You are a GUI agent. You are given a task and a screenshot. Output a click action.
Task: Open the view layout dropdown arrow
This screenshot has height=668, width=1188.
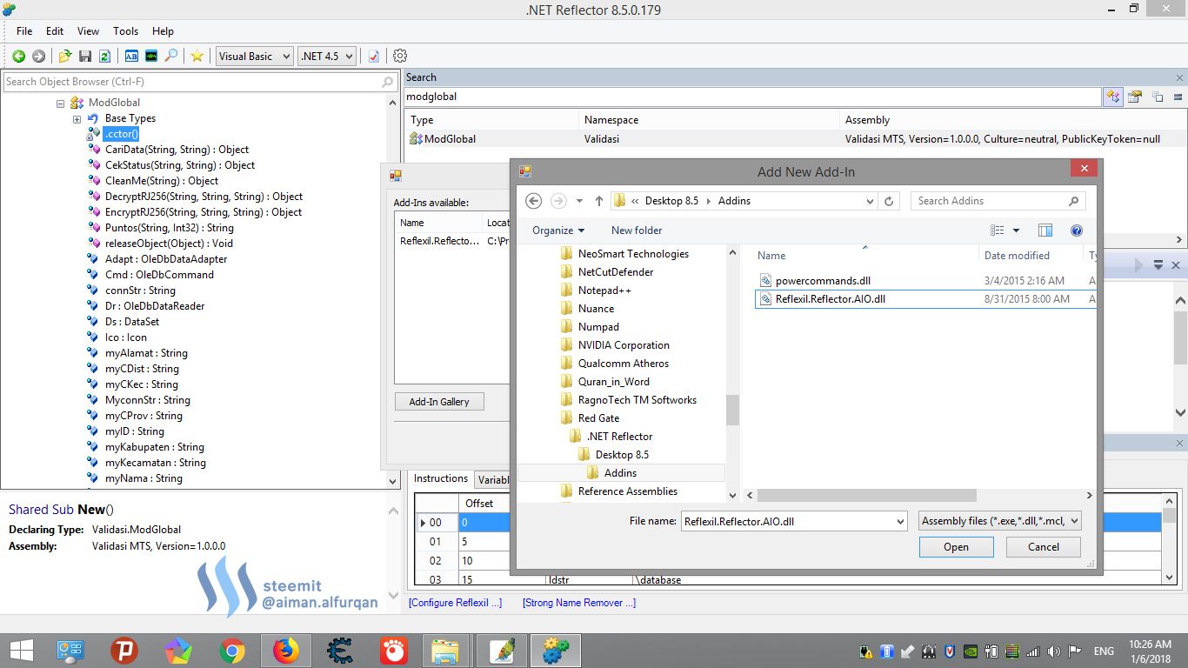(x=1016, y=230)
